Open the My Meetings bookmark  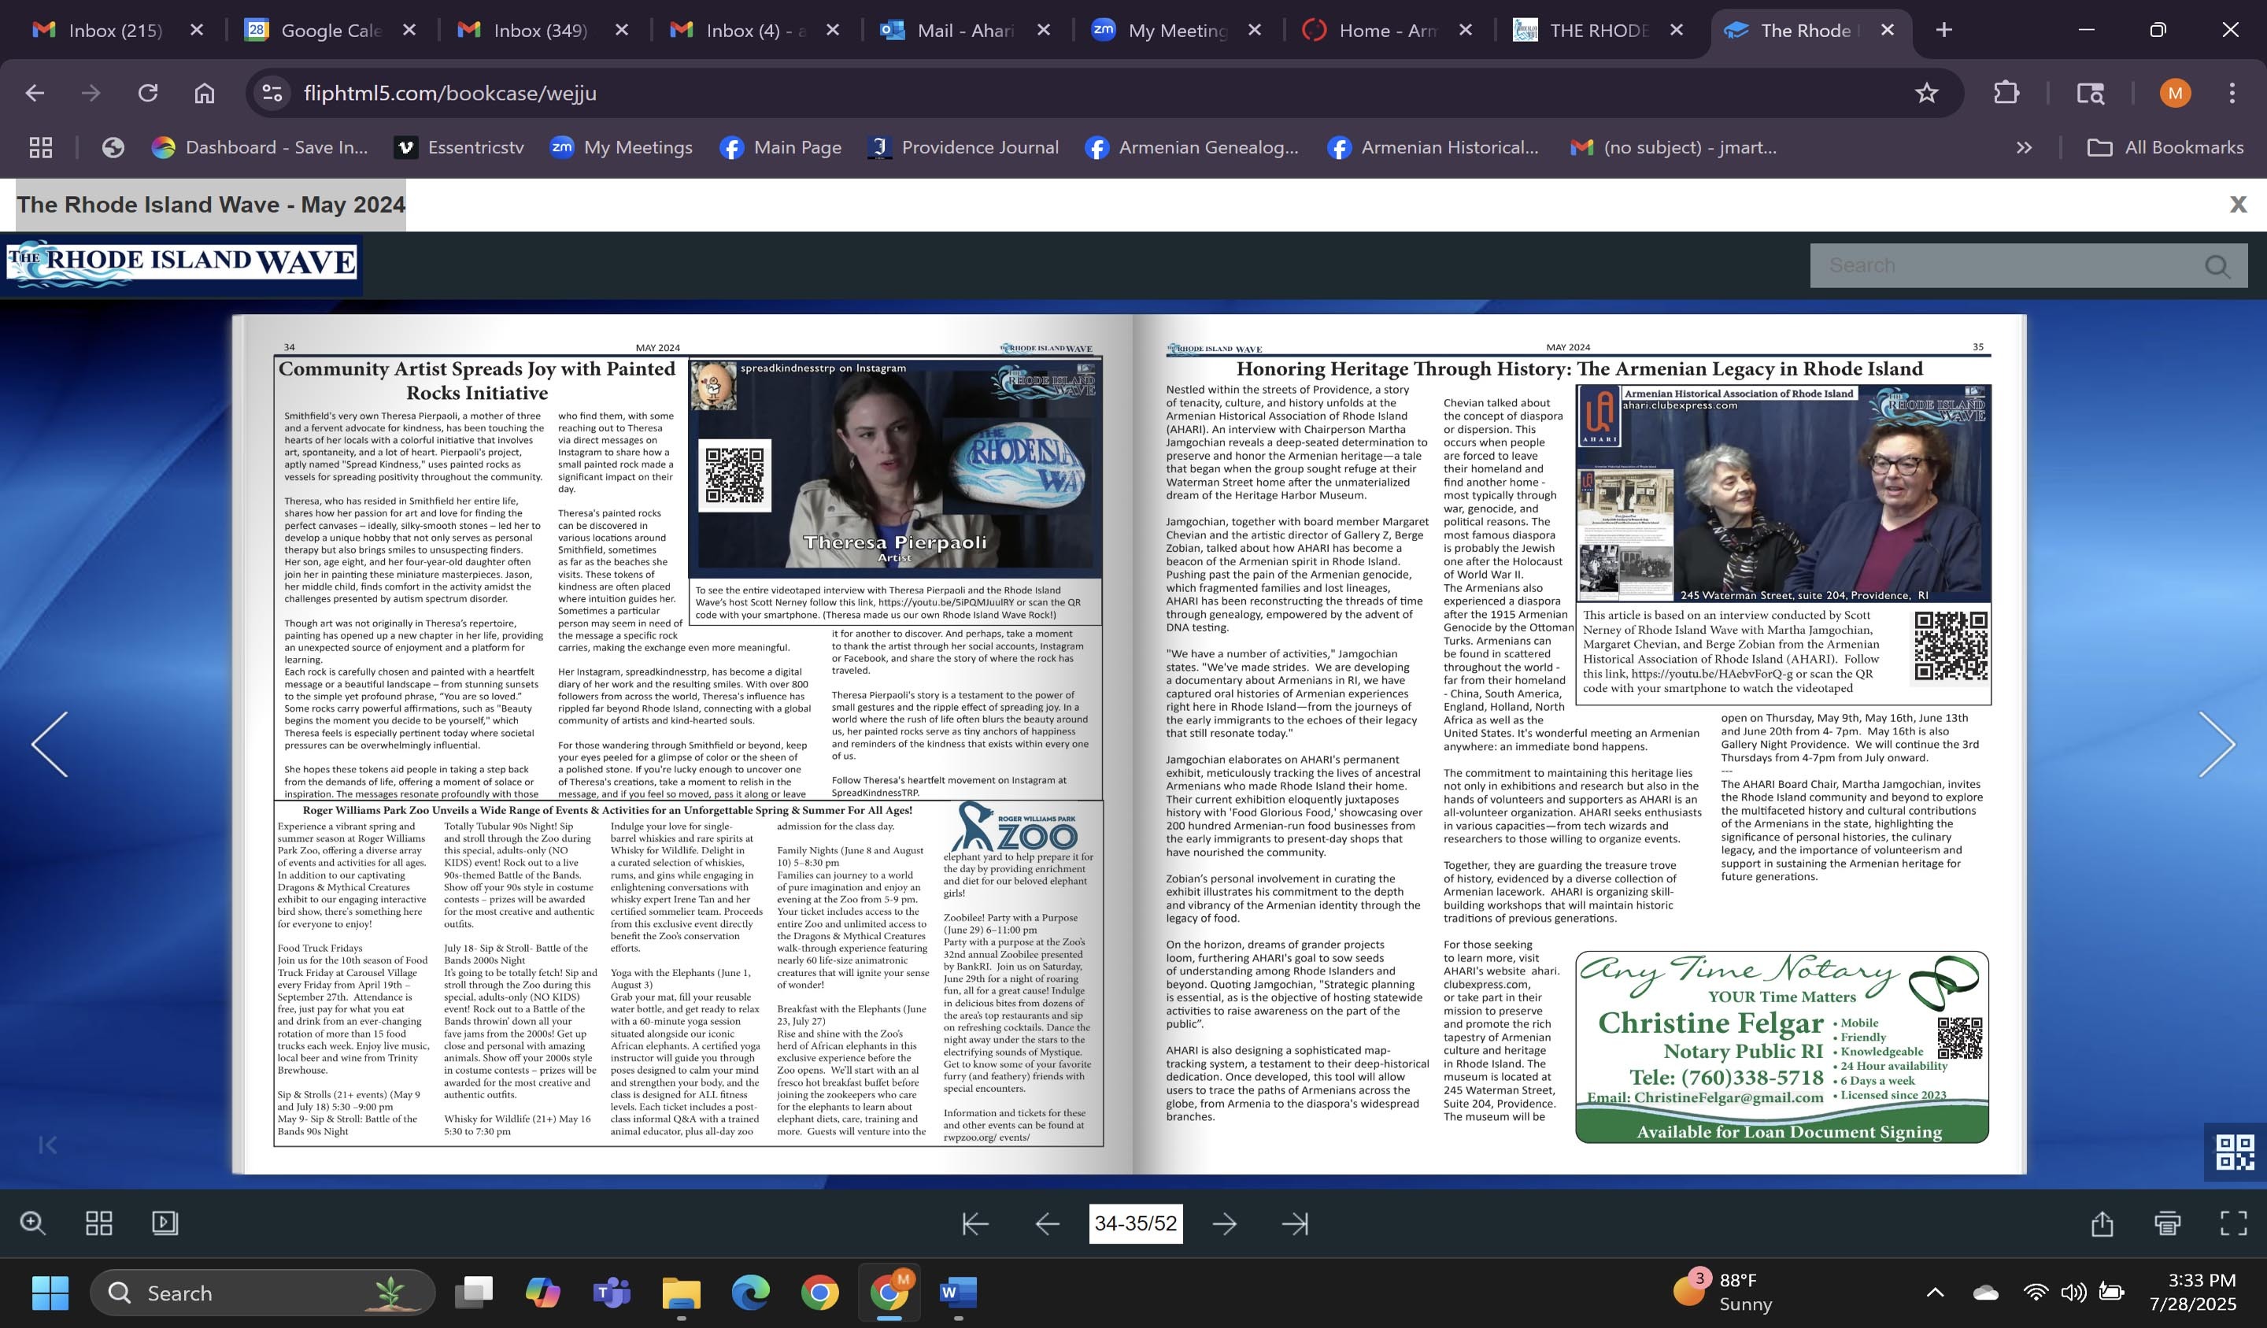tap(622, 147)
